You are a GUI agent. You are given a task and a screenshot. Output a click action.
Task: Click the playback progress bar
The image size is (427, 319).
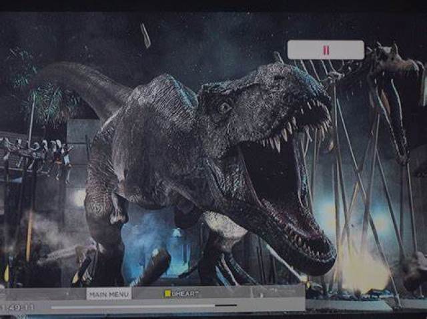click(x=144, y=306)
